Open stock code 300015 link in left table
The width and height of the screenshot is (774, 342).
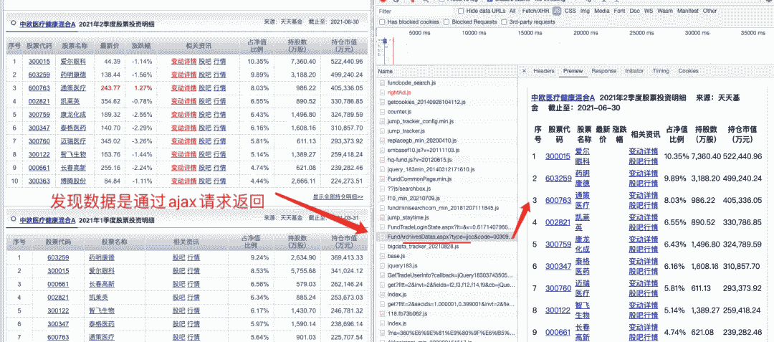(39, 62)
